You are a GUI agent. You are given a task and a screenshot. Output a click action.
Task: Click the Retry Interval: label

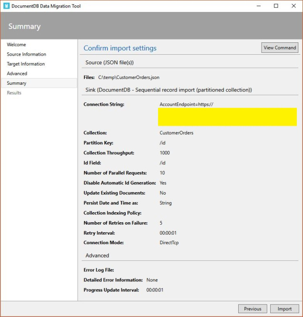[x=99, y=233]
